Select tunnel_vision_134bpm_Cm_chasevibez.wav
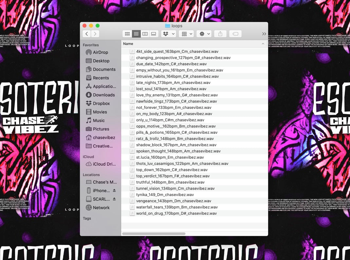Screen dimensions: 350x260 click(194, 189)
